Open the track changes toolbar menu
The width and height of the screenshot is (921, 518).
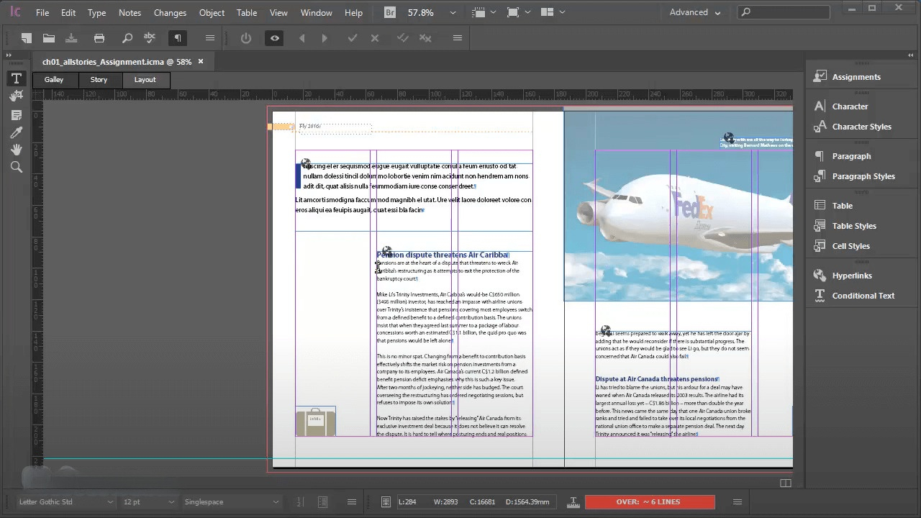tap(457, 38)
